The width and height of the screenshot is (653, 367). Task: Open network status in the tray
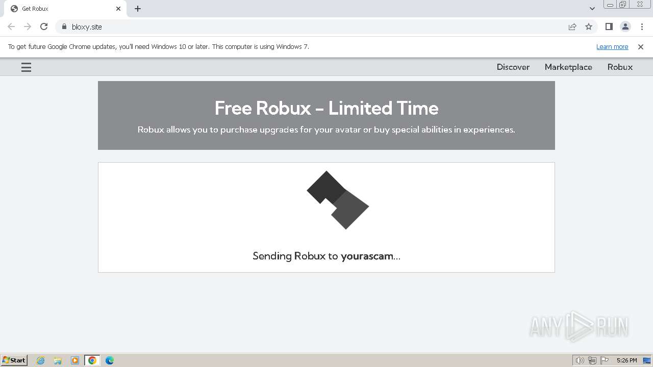coord(592,360)
